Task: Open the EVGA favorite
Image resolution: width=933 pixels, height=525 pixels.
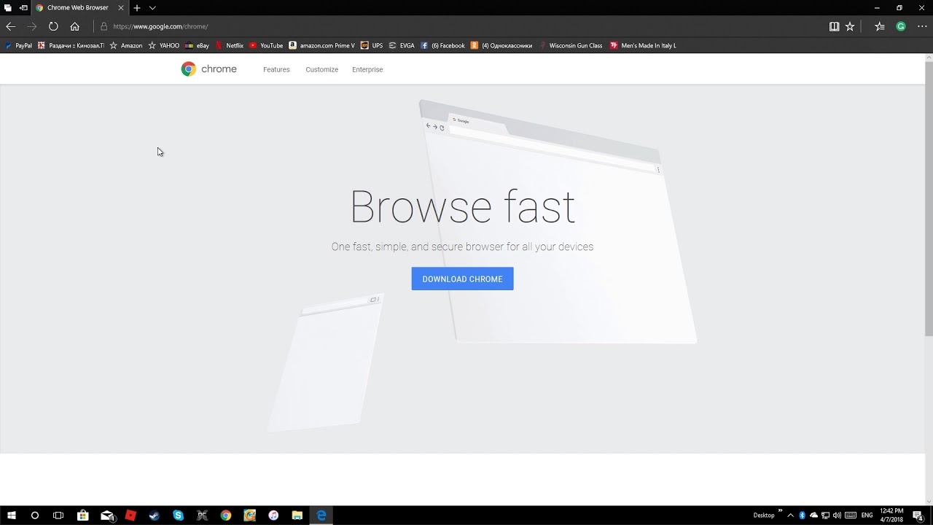Action: 402,45
